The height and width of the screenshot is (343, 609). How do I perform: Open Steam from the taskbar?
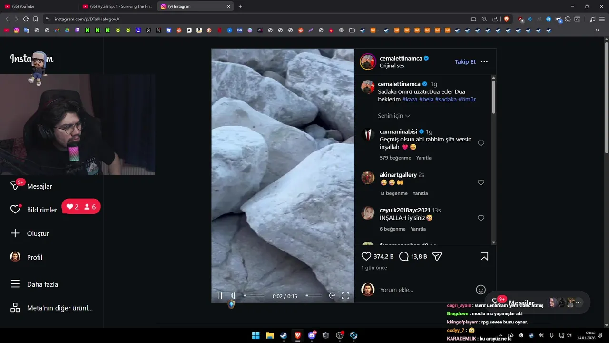284,335
